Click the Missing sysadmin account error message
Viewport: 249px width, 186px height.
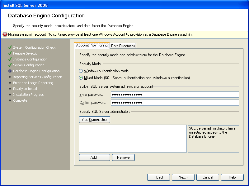[100, 34]
